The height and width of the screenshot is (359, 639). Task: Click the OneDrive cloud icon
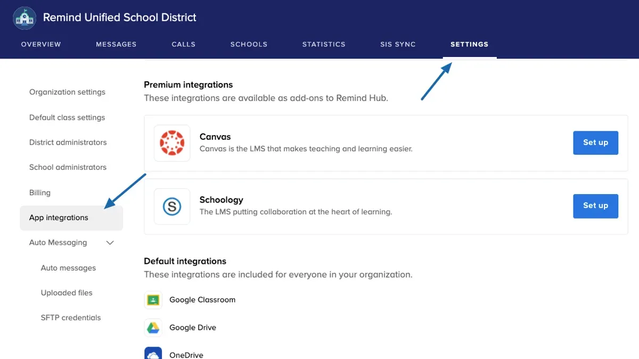tap(153, 354)
